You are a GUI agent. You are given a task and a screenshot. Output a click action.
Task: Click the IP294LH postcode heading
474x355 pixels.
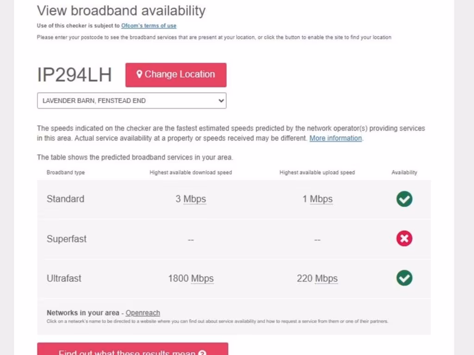point(75,75)
